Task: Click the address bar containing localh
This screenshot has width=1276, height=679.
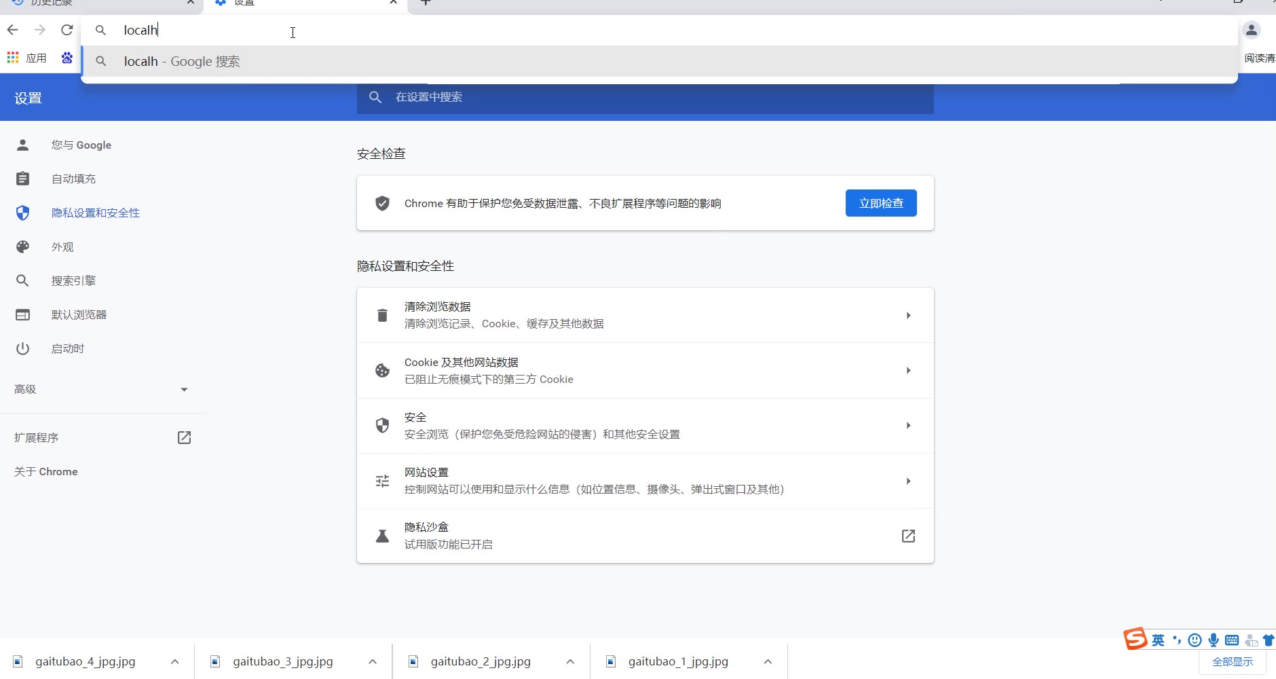Action: pyautogui.click(x=659, y=30)
